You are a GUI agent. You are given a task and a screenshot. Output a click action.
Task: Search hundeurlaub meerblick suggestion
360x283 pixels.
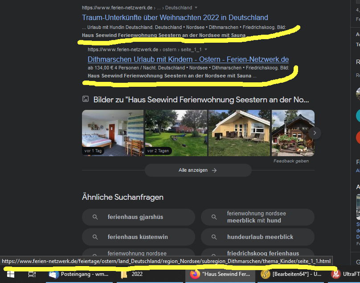tap(258, 237)
